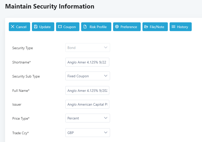
Task: Click the gear icon on Preference
Action: (117, 27)
